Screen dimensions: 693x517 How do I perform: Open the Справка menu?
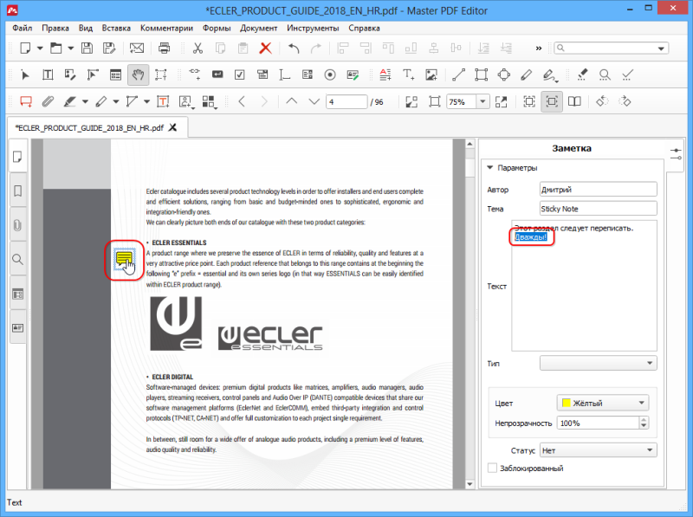pyautogui.click(x=364, y=28)
